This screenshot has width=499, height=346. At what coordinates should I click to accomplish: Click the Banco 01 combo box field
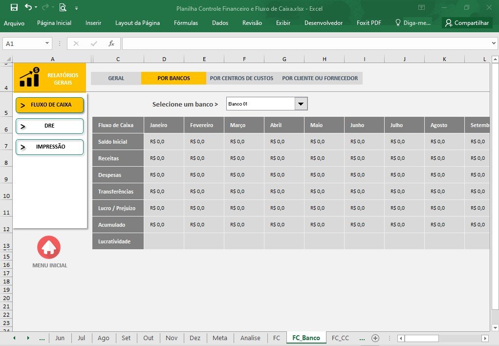pyautogui.click(x=260, y=104)
